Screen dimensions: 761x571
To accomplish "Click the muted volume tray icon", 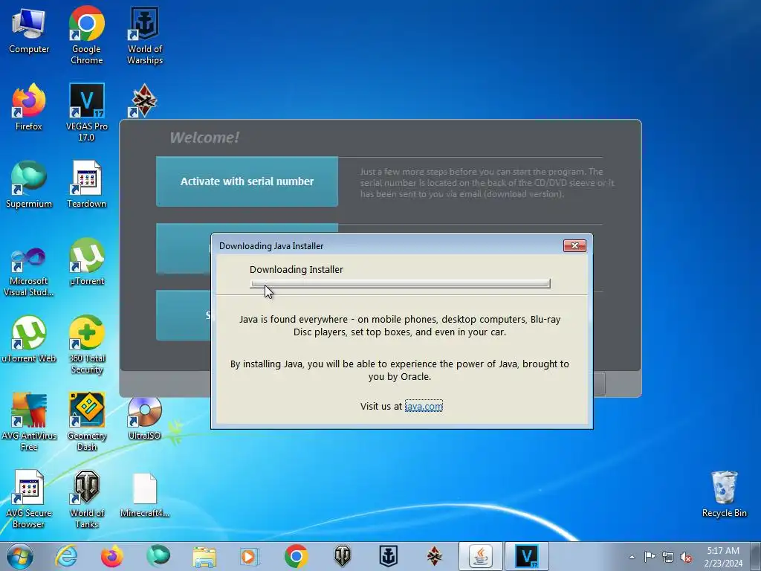I will (686, 556).
